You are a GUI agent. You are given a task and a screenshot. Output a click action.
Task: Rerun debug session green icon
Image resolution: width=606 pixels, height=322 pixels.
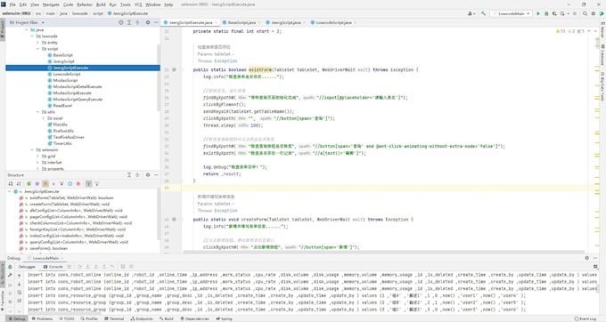(x=10, y=267)
